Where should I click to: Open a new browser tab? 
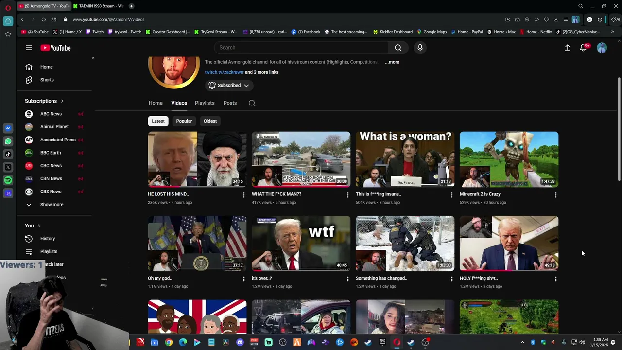point(131,6)
